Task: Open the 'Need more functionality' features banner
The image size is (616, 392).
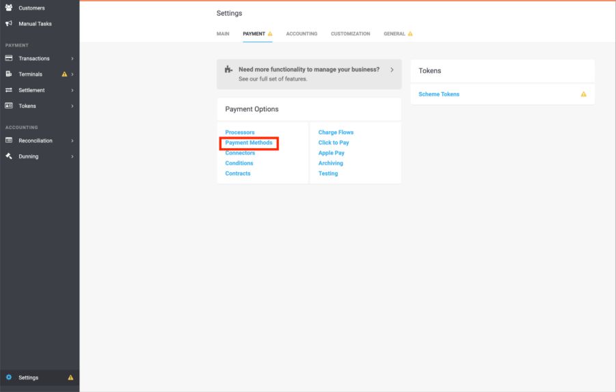Action: (309, 74)
